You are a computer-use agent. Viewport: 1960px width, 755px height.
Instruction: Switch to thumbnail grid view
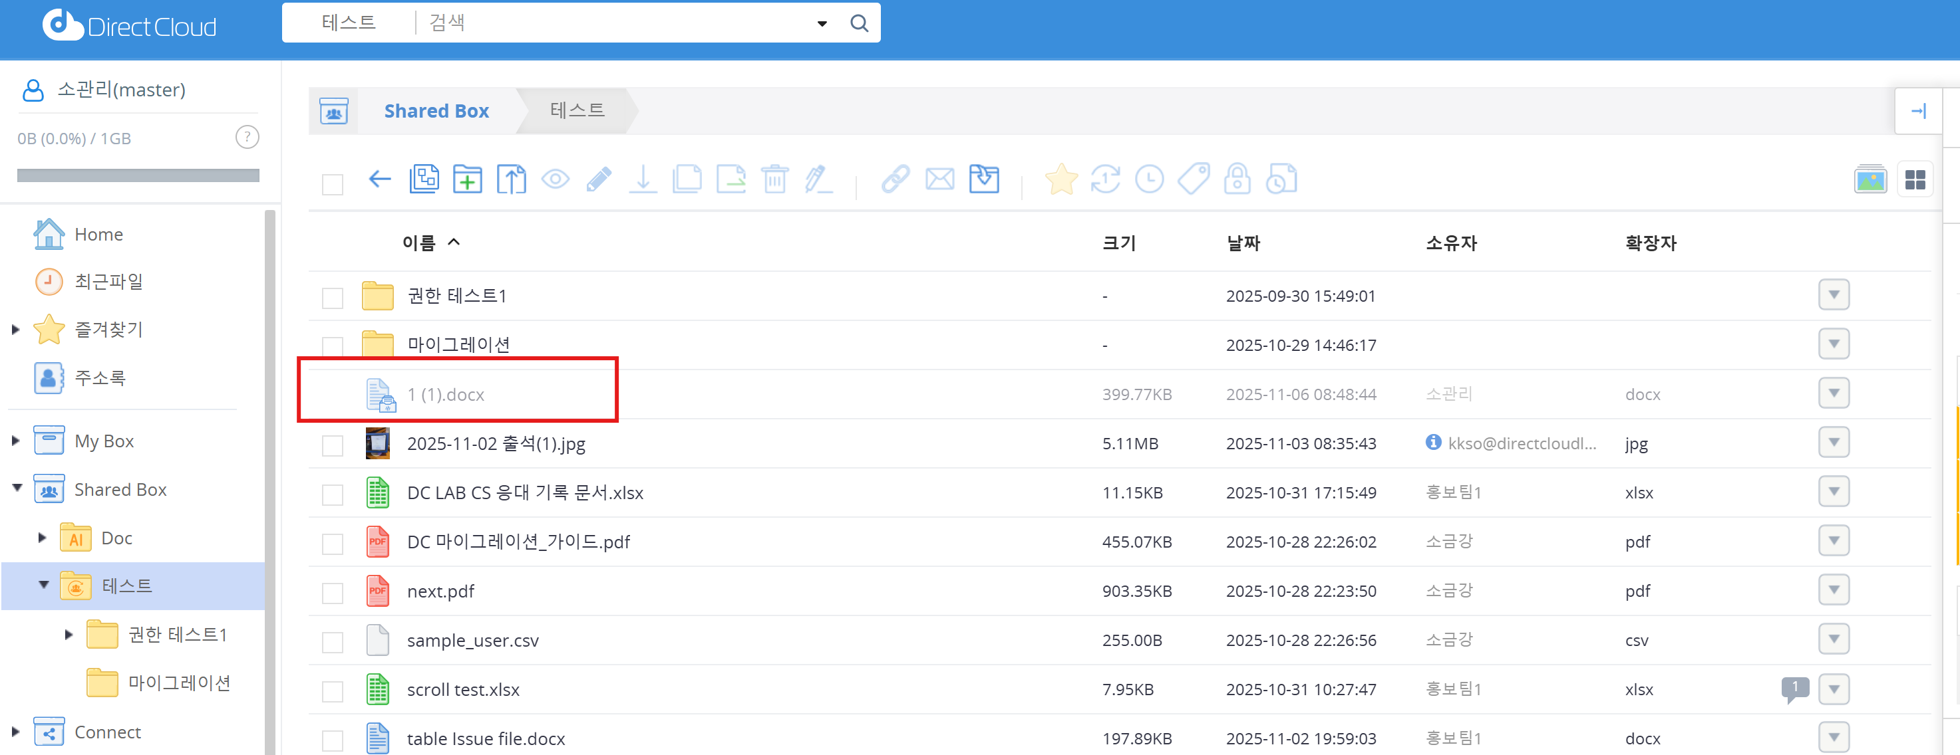point(1914,179)
